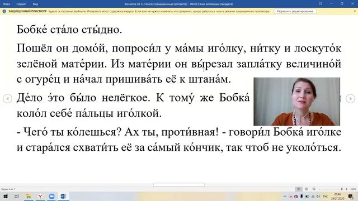Open the Windows Start menu

(6, 196)
